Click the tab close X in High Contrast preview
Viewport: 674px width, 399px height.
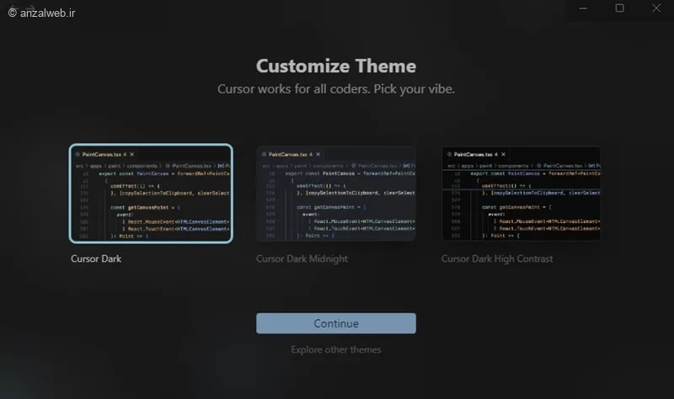pyautogui.click(x=503, y=155)
